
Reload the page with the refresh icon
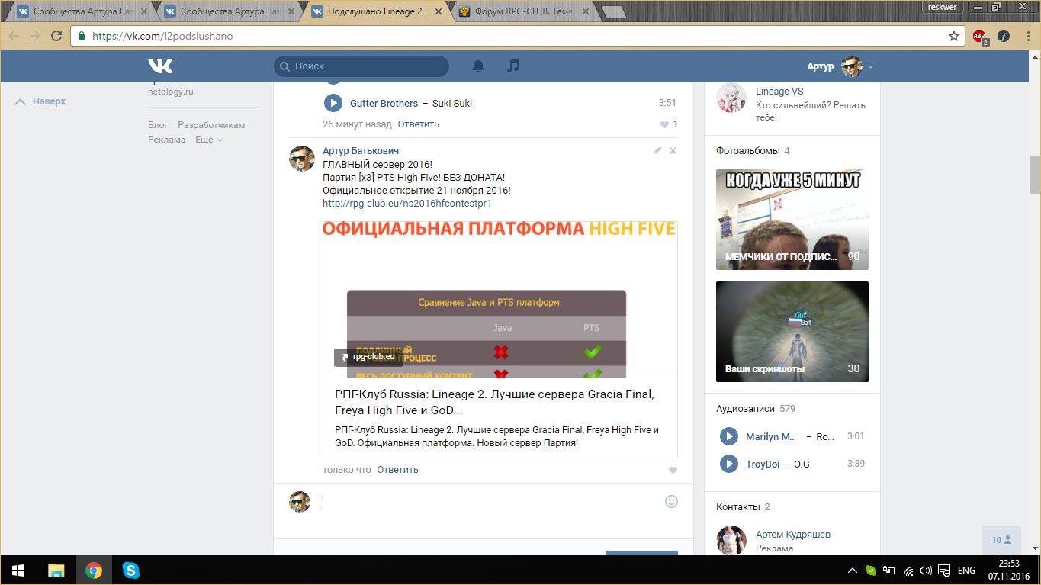tap(56, 36)
